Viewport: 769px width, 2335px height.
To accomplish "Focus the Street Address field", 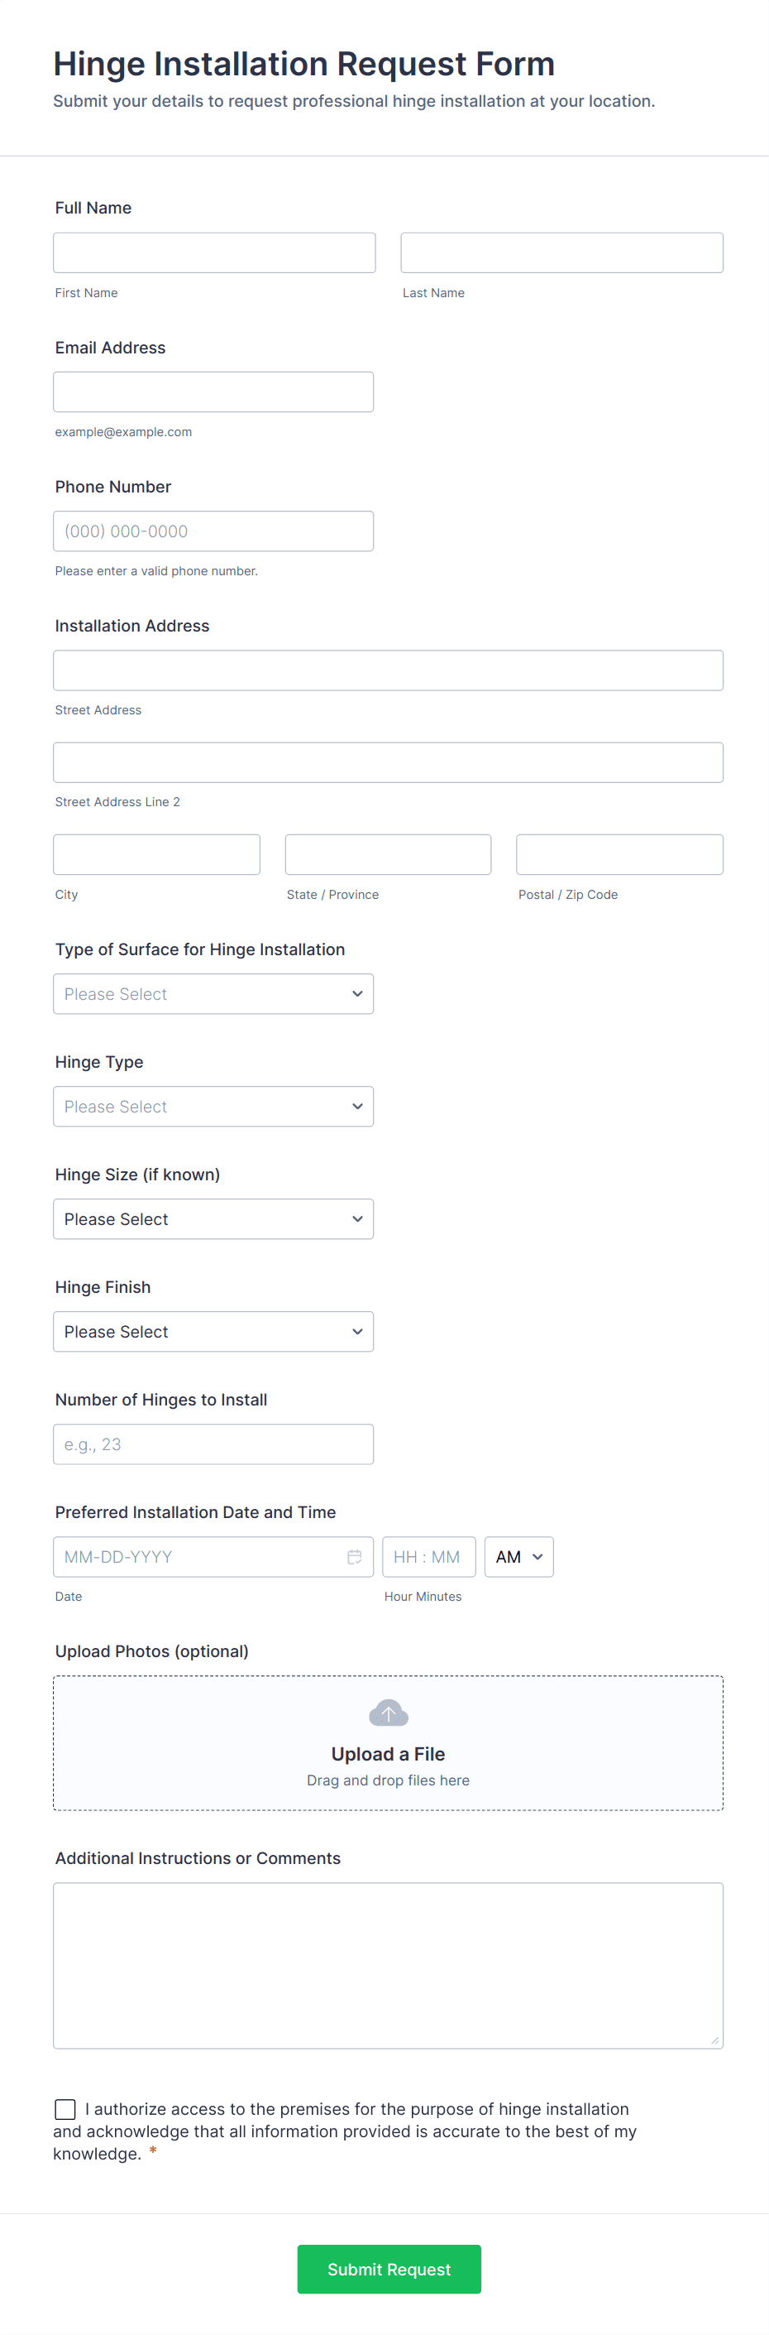I will [388, 670].
